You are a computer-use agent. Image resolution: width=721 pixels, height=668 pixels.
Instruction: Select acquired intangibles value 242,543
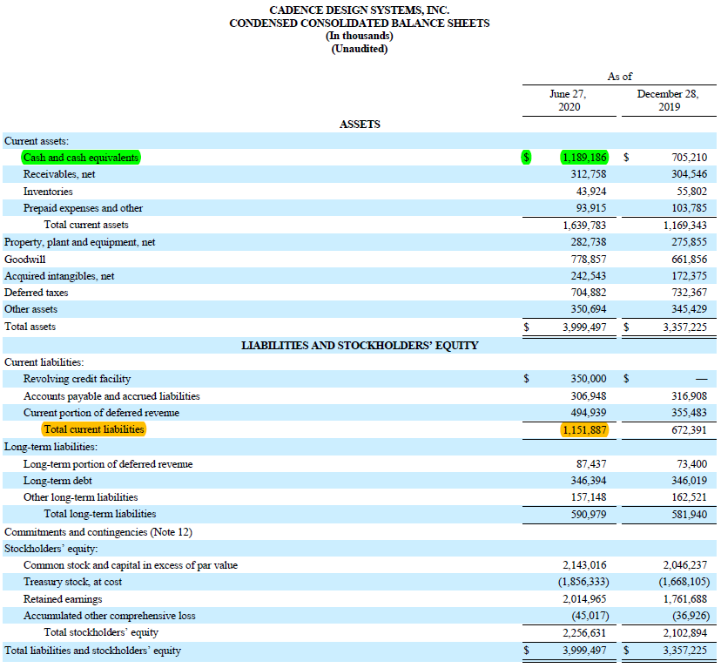[589, 276]
